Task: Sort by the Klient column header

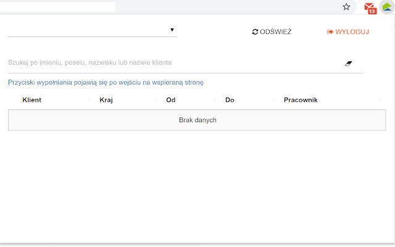Action: 31,100
